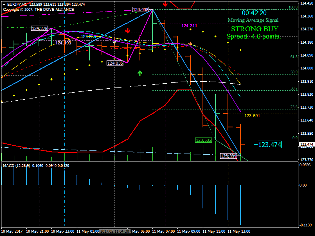Click the 124.035 swing low label
This screenshot has width=315, height=236.
115,63
